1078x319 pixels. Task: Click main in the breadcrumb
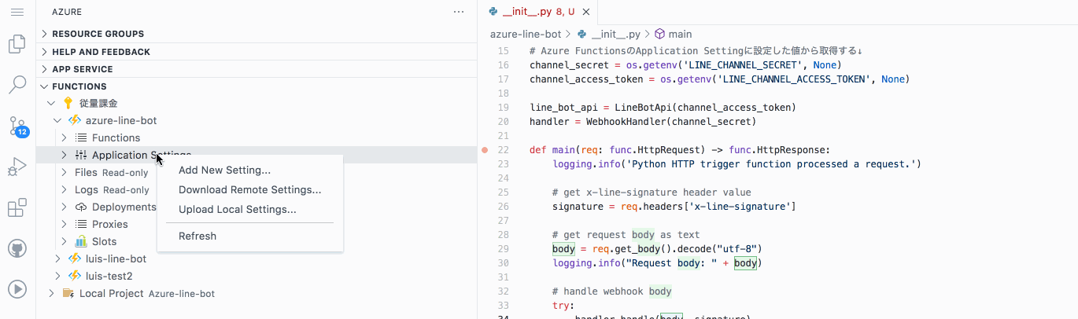tap(680, 34)
